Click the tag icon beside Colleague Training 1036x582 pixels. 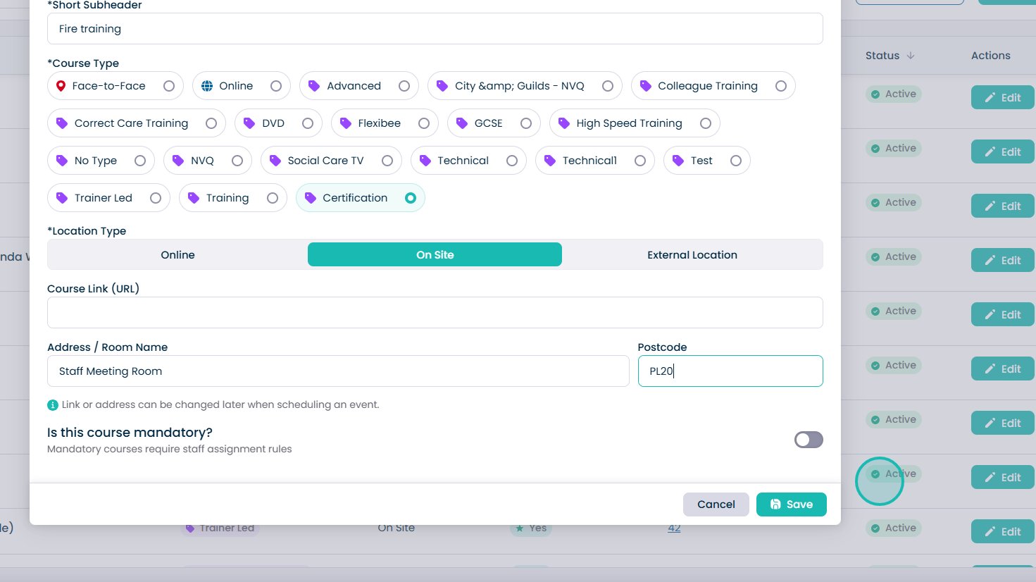pyautogui.click(x=645, y=86)
